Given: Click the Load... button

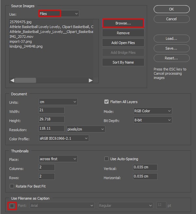Looking at the screenshot, I should pos(172,38).
